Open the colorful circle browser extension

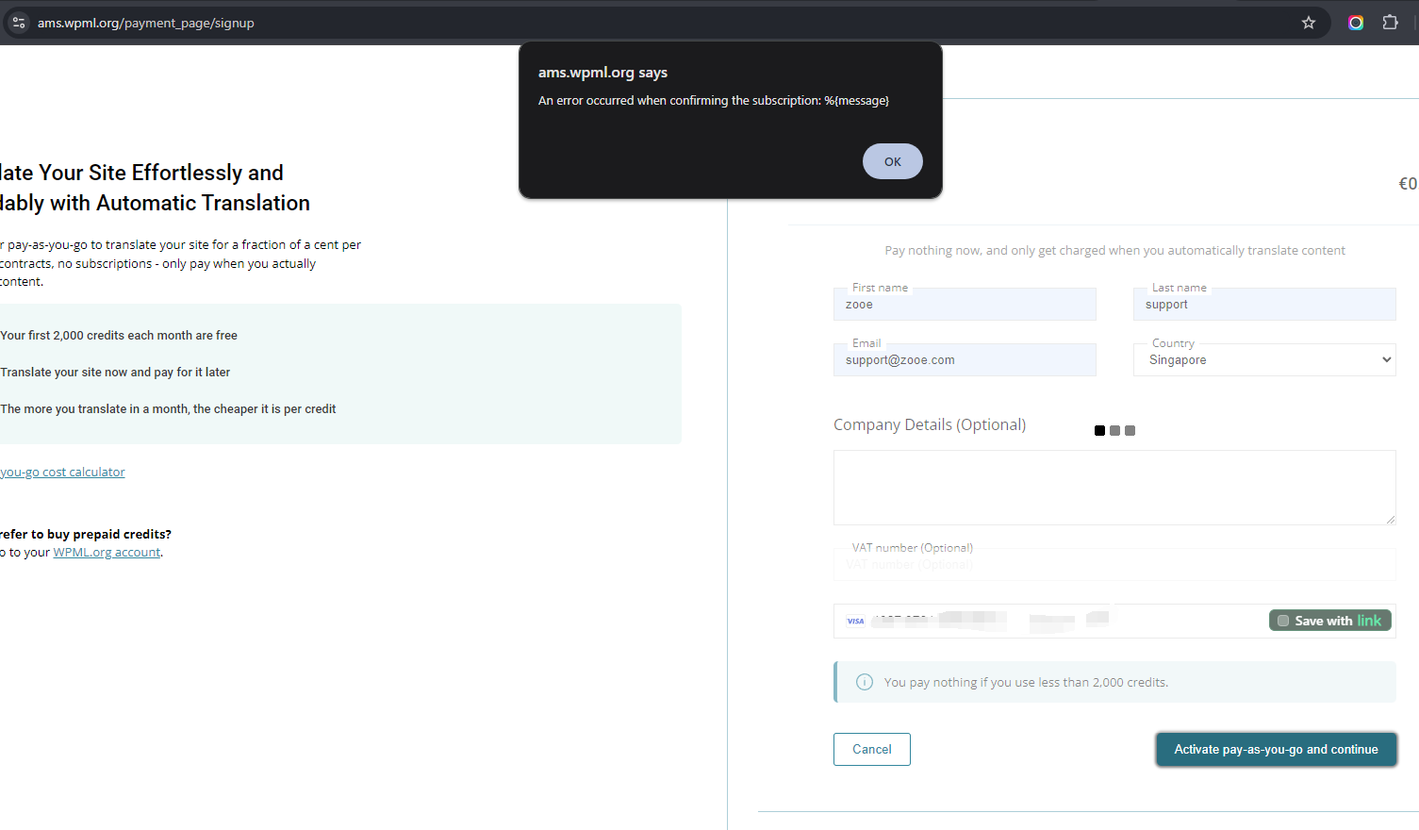[1356, 23]
